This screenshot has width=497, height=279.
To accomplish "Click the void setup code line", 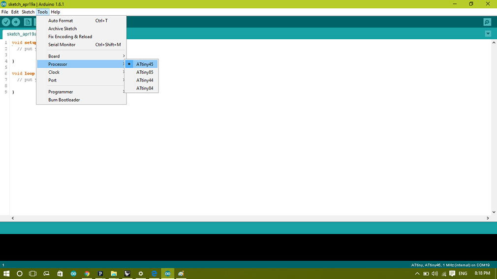I will (x=25, y=43).
